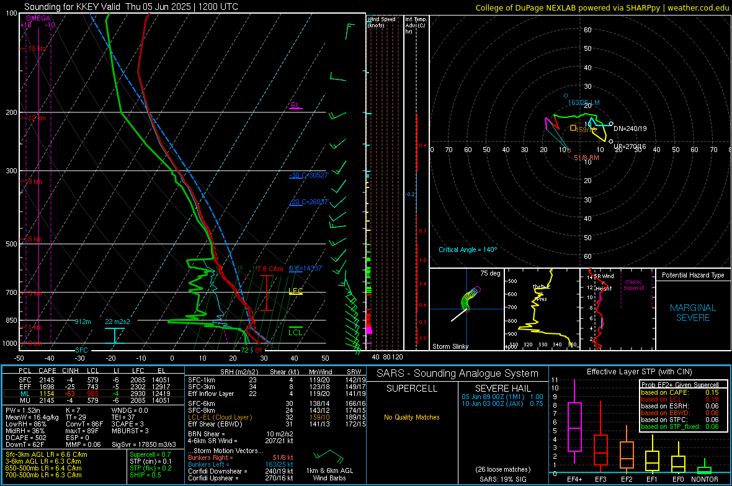
Task: Click the SARS: 19% SIG text
Action: 502,479
